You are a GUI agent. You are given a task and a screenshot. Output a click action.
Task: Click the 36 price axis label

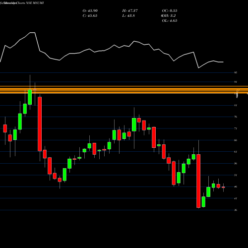(x=236, y=210)
